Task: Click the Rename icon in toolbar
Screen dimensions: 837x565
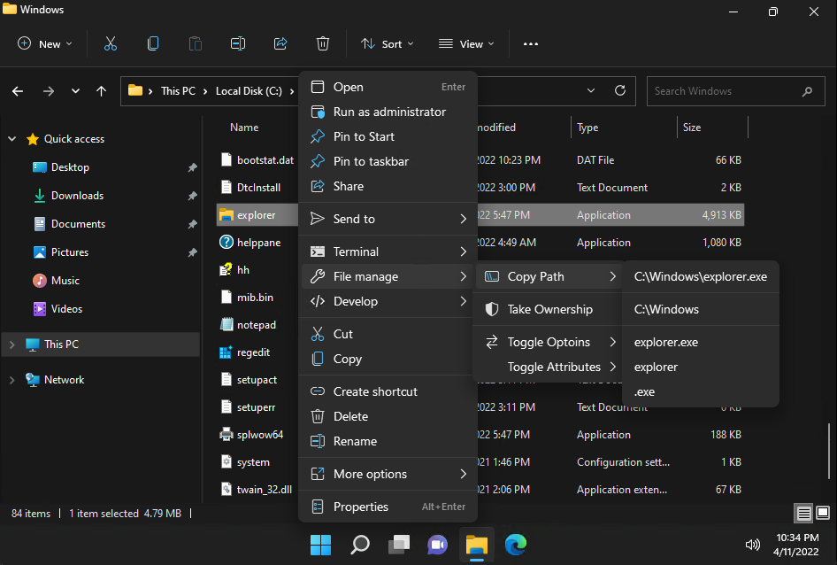Action: click(x=238, y=43)
